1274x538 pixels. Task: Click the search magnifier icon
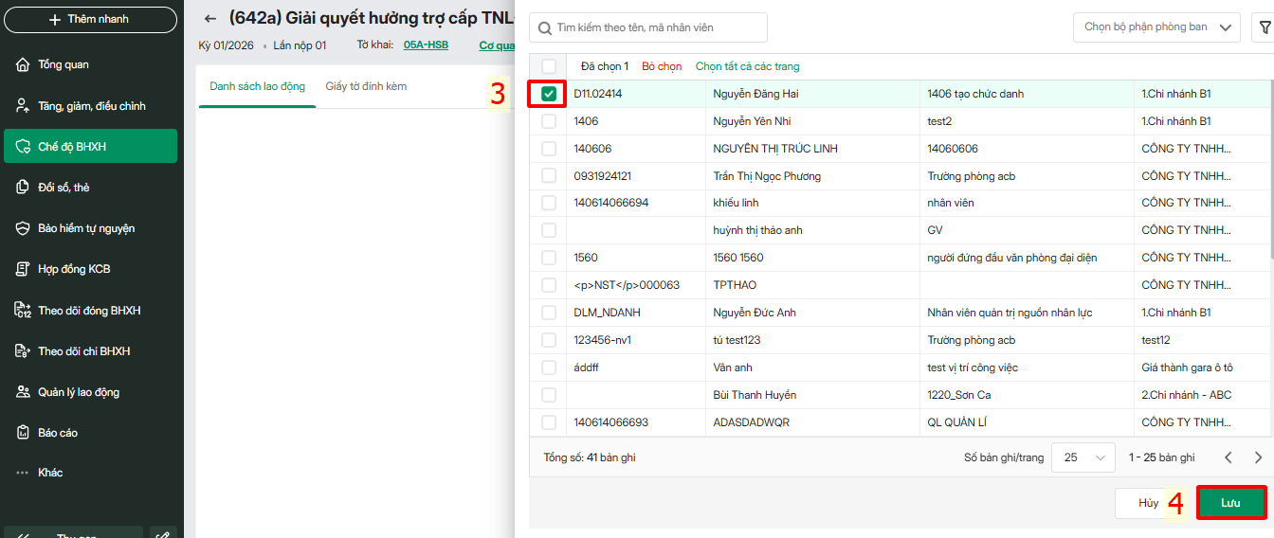pos(545,28)
